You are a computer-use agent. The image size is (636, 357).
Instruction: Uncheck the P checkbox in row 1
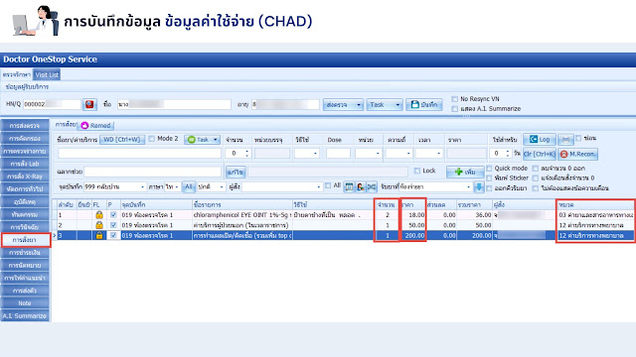click(x=113, y=215)
